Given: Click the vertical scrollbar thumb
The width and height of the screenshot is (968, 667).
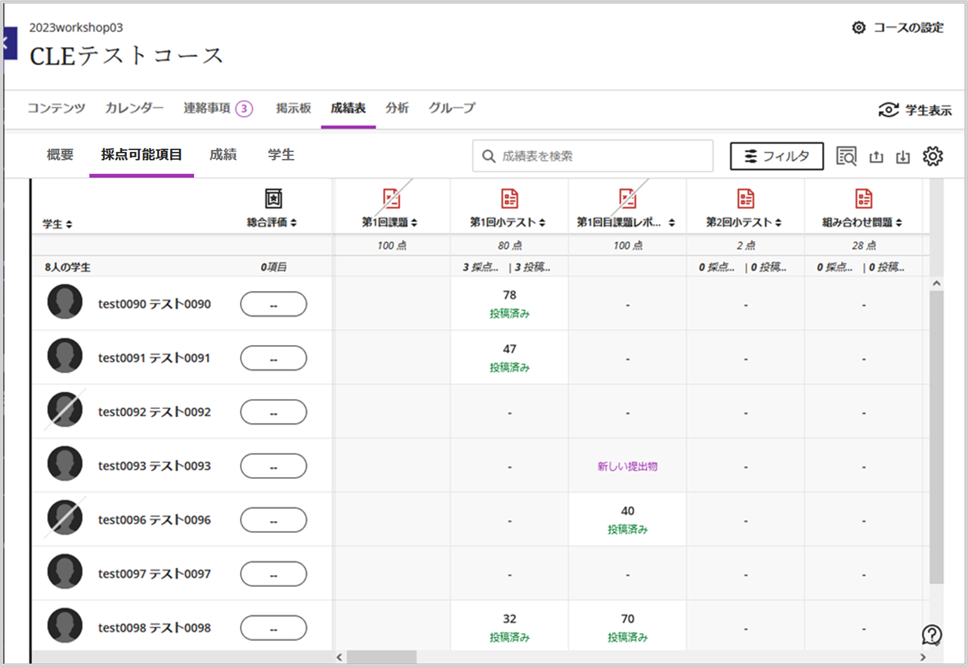Looking at the screenshot, I should pyautogui.click(x=936, y=437).
